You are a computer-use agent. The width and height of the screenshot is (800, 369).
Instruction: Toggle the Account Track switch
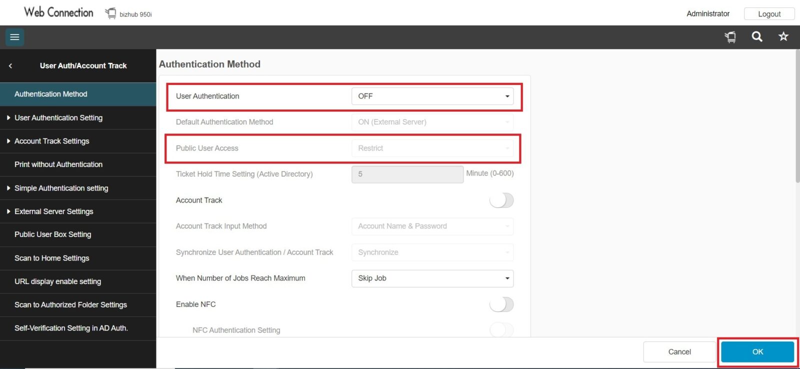501,200
